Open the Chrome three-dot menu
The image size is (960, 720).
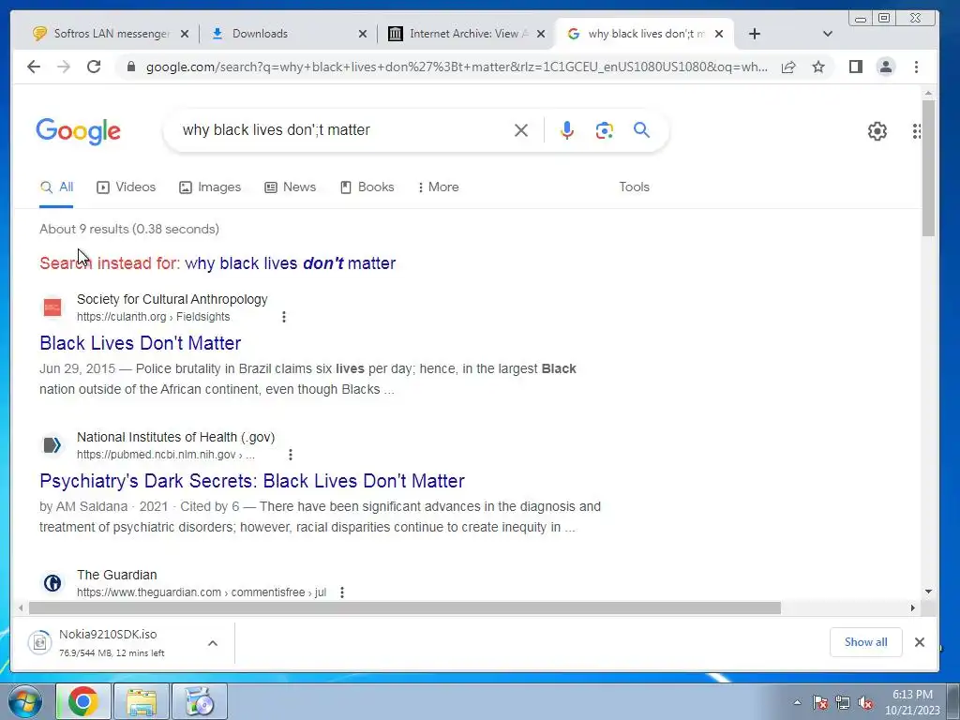tap(917, 67)
